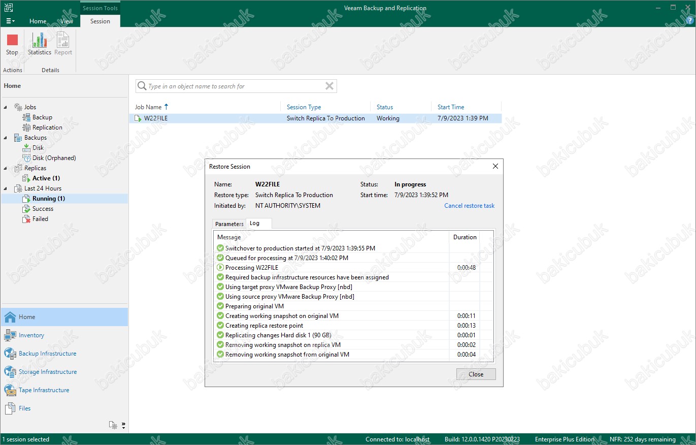The image size is (696, 445).
Task: Close the Restore Session dialog with Close button
Action: [476, 374]
